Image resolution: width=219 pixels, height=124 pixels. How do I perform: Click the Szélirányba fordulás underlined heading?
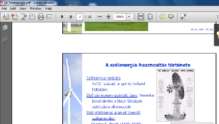[104, 78]
